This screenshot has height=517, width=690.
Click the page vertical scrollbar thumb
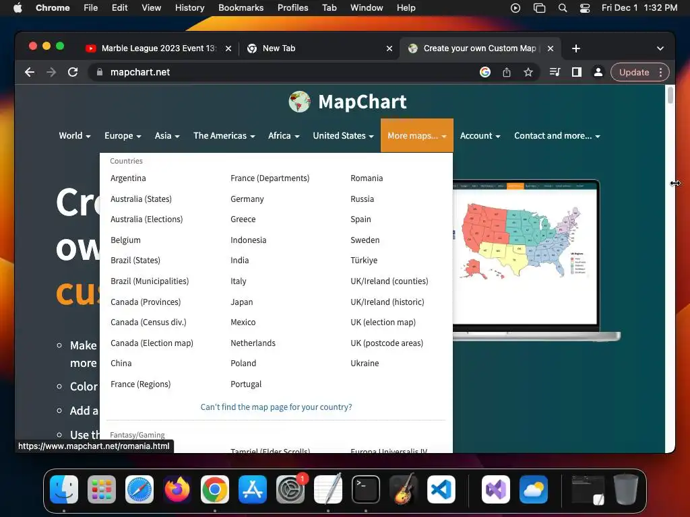pyautogui.click(x=670, y=96)
